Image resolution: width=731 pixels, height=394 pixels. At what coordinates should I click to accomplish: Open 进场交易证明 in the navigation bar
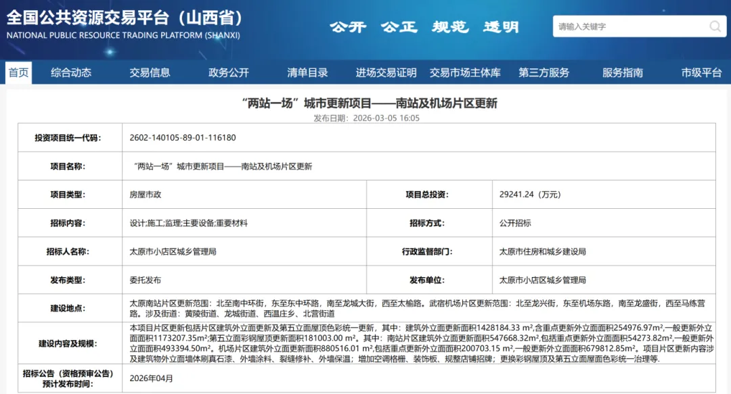386,73
